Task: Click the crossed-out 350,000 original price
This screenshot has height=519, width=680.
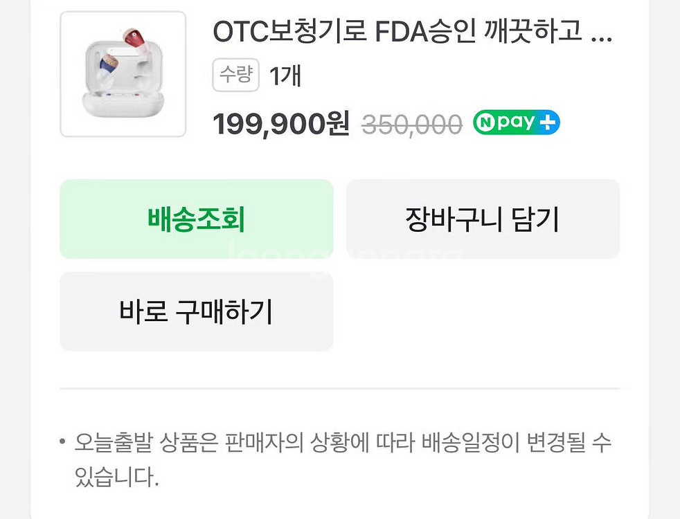Action: [x=412, y=125]
